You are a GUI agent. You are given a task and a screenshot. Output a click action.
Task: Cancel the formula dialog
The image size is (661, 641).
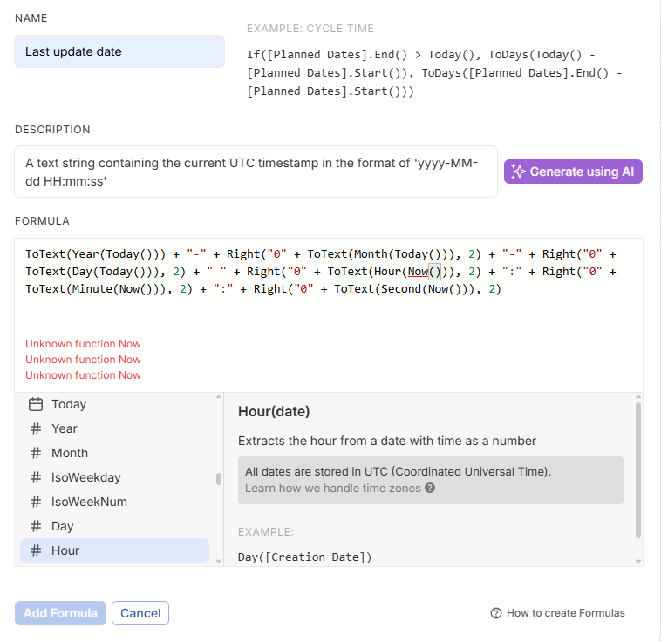140,613
